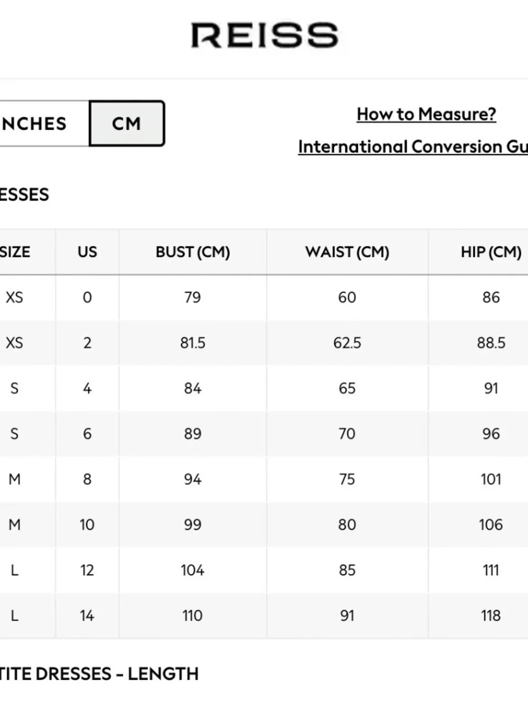Click bust value 104
Viewport: 528px width, 704px height.
[x=192, y=570]
